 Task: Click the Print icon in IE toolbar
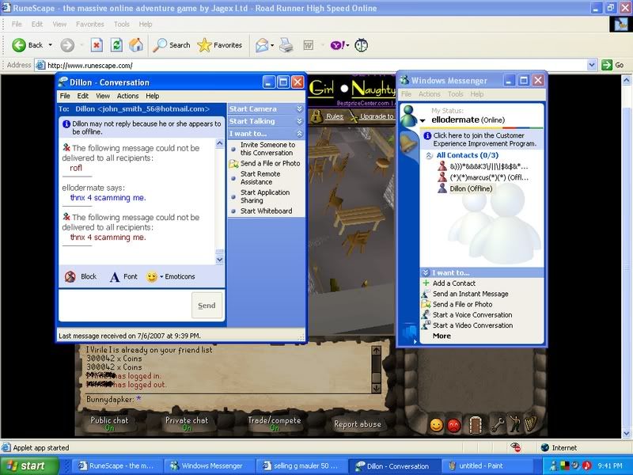coord(286,45)
